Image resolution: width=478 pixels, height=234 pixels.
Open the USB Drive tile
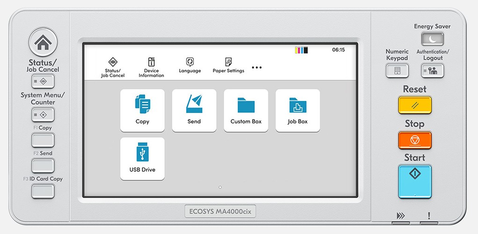coord(142,159)
